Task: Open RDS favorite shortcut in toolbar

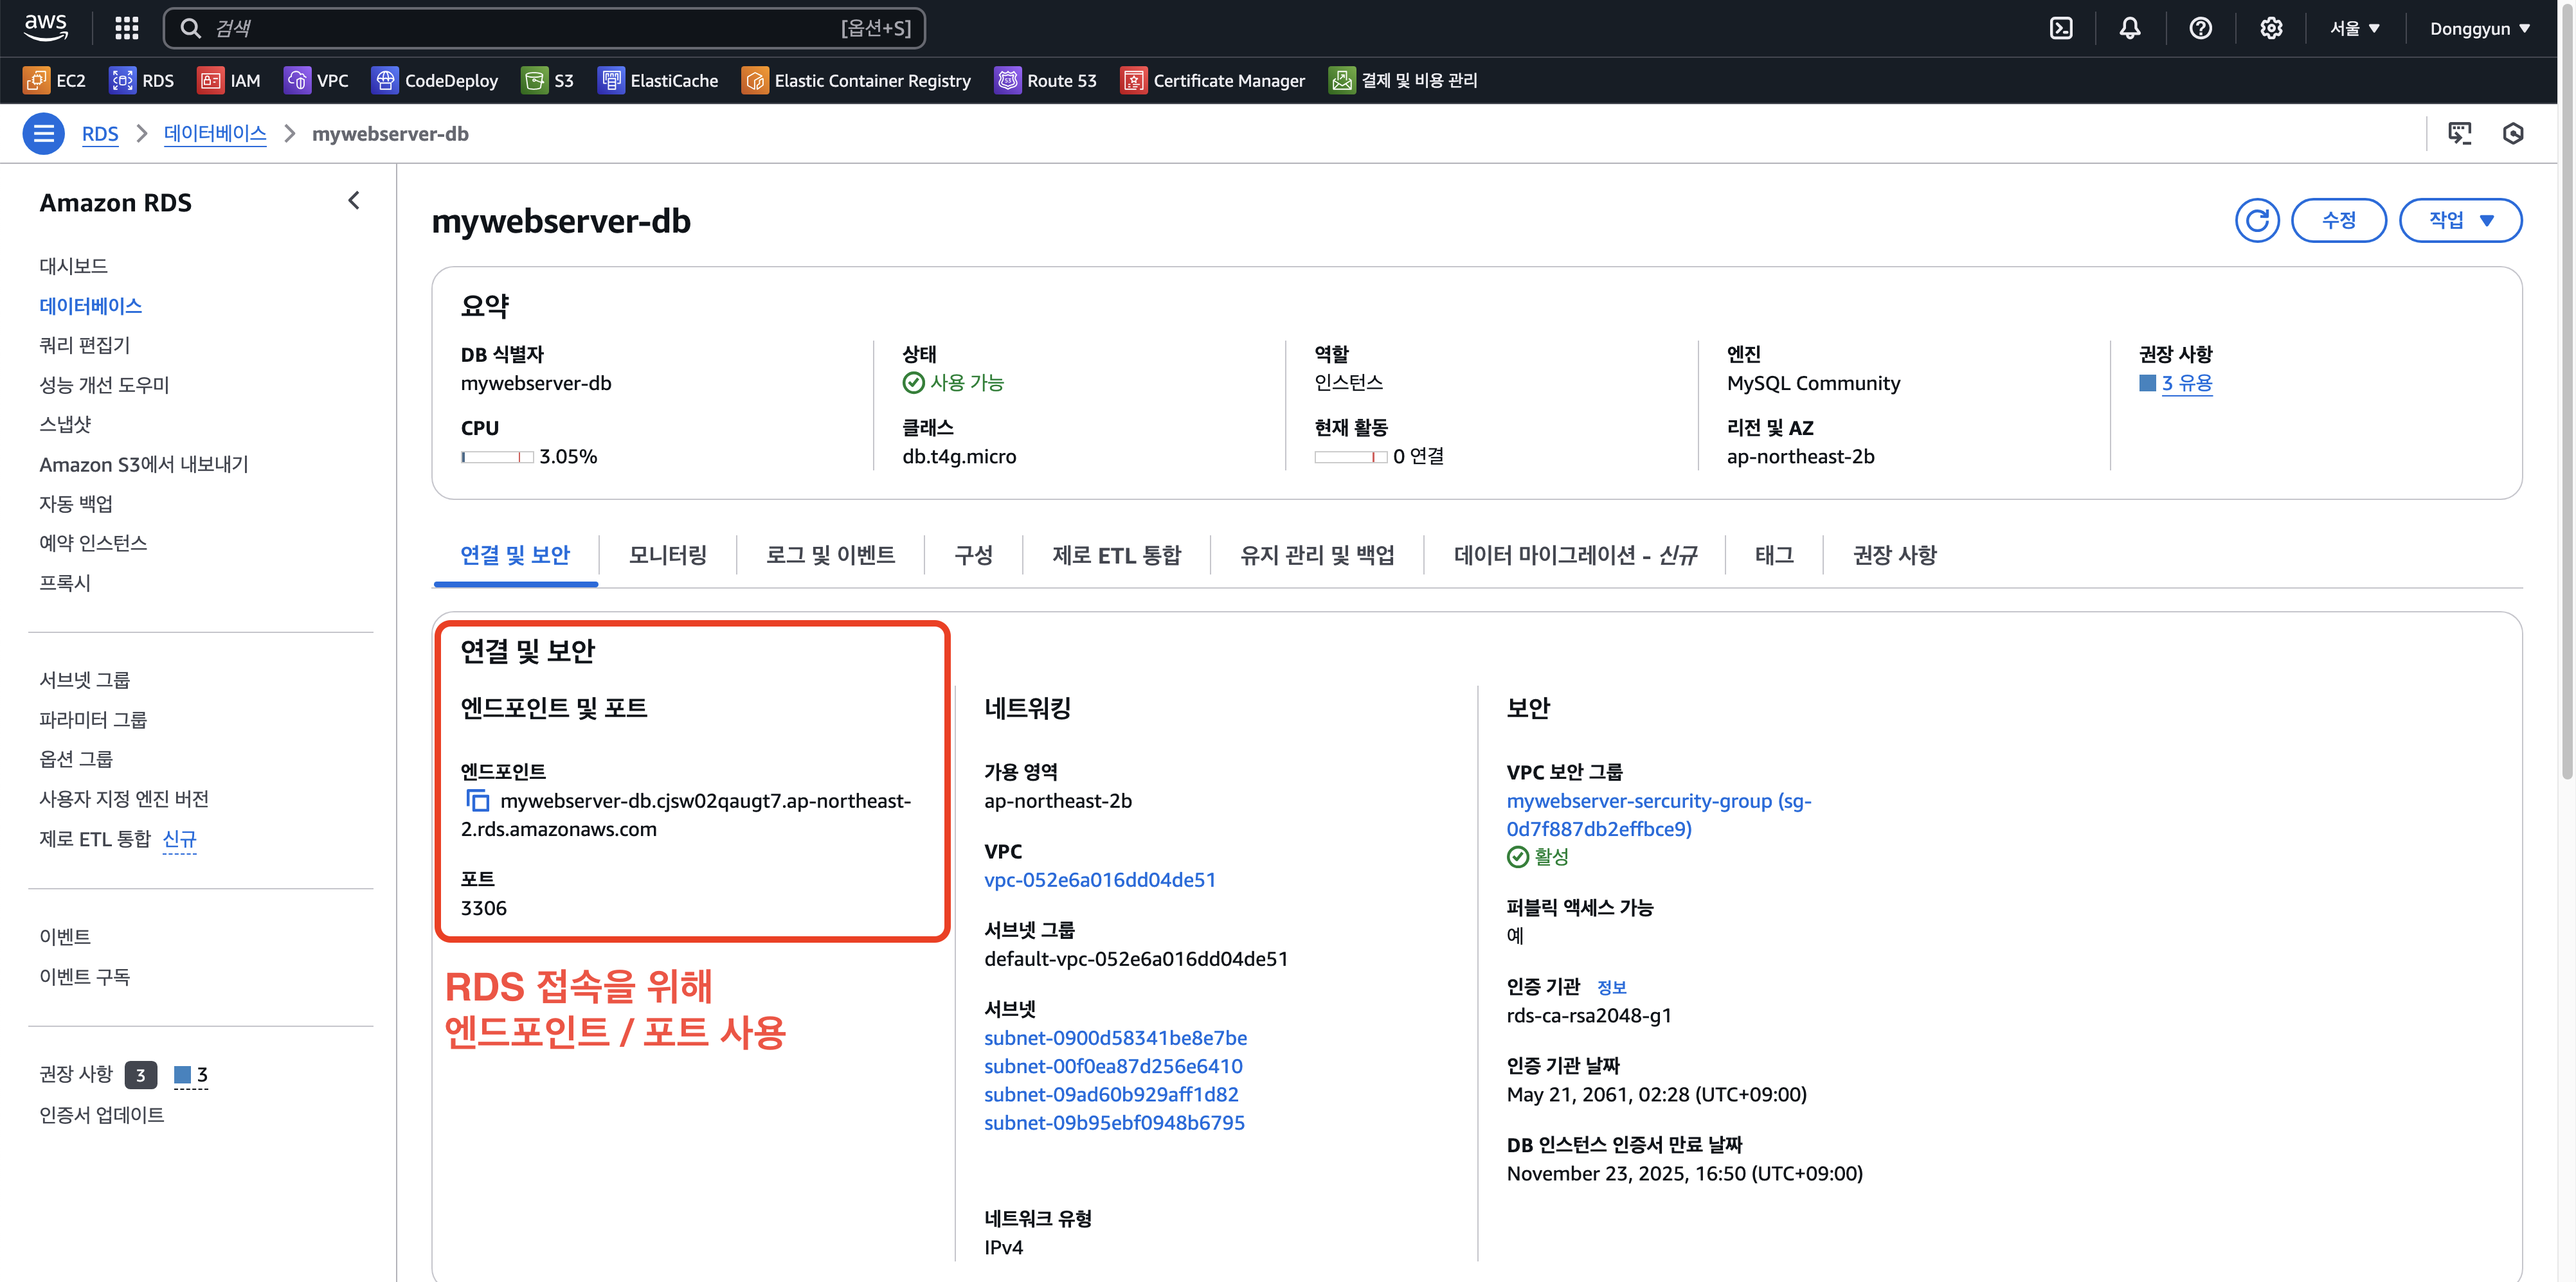Action: [142, 80]
